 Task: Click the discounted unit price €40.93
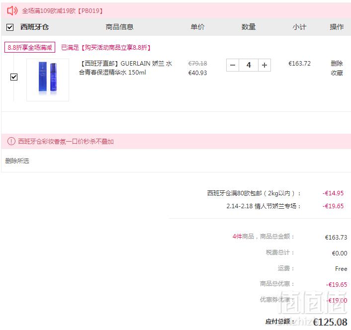(x=198, y=73)
